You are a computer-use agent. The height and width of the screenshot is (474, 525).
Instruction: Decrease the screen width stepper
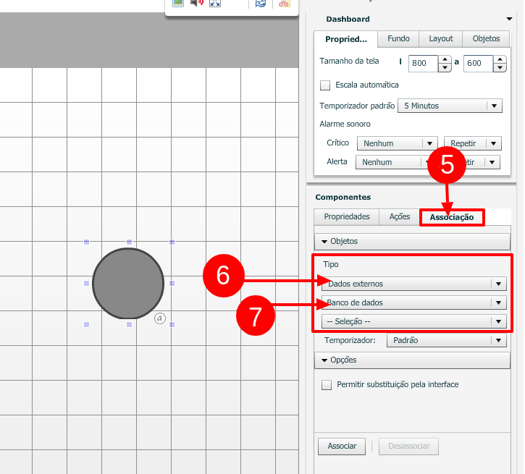click(445, 67)
